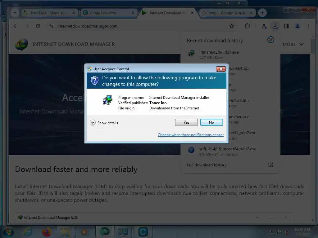Close the KamTape tab
Image resolution: width=318 pixels, height=238 pixels.
click(74, 13)
